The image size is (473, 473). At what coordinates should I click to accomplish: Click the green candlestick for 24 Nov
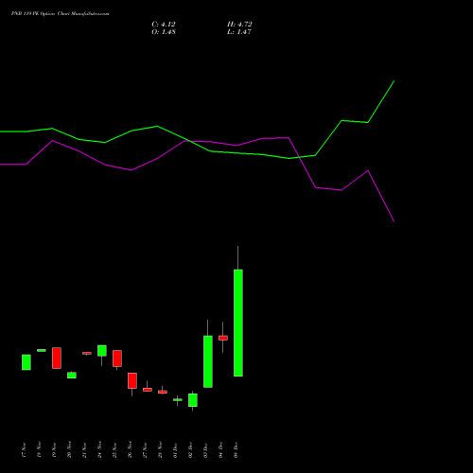coord(102,351)
